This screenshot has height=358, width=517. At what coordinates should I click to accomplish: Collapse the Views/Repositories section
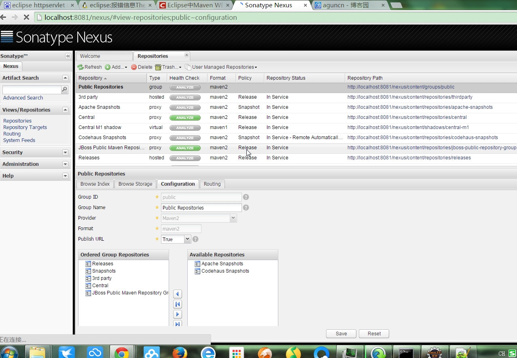click(65, 110)
